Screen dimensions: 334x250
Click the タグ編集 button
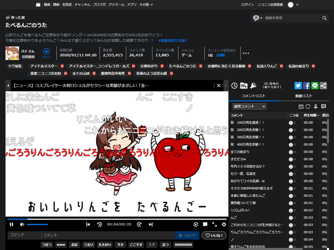[15, 66]
